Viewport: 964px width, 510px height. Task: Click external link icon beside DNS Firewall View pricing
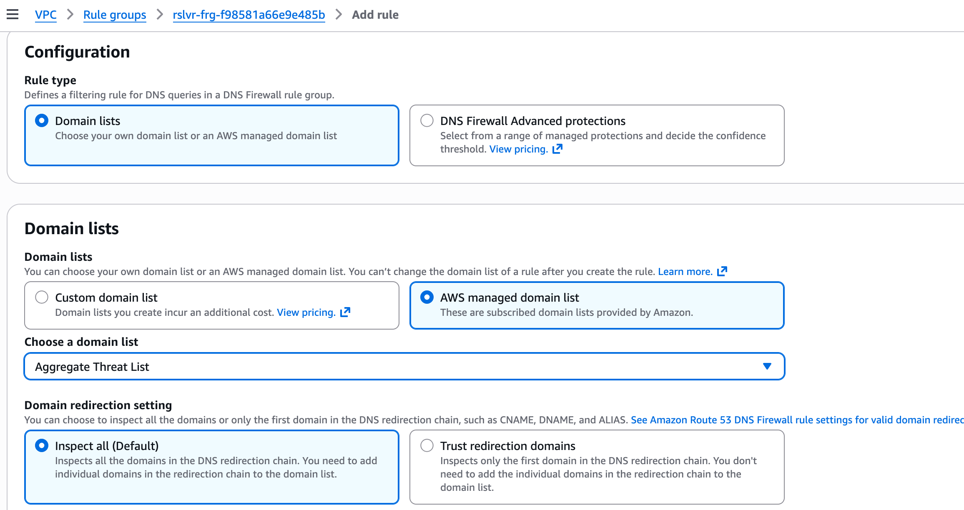point(557,149)
